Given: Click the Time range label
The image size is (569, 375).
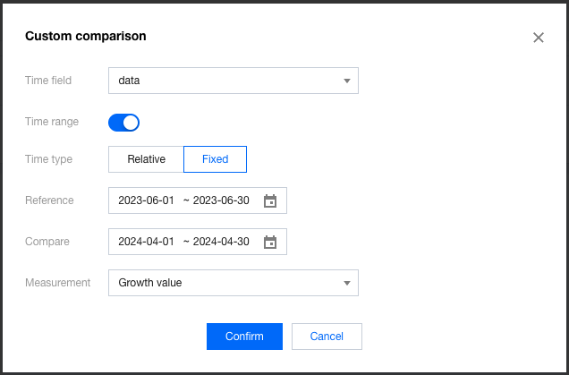Looking at the screenshot, I should 52,122.
